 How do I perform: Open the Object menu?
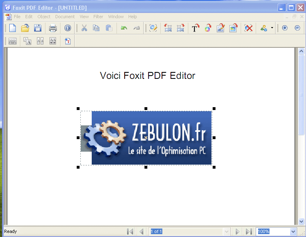pos(44,17)
